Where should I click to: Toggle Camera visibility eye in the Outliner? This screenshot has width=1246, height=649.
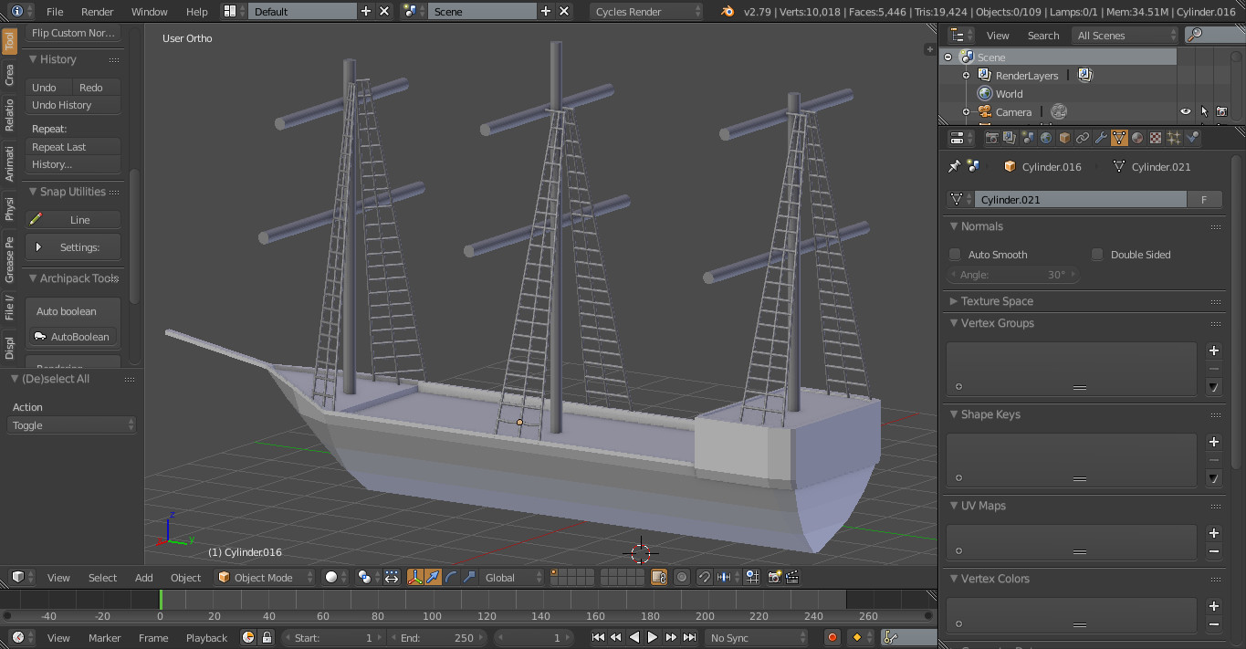(x=1184, y=111)
